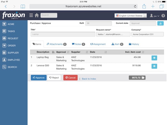Reload page with refresh icon
Image resolution: width=167 pixels, height=125 pixels.
pos(135,6)
